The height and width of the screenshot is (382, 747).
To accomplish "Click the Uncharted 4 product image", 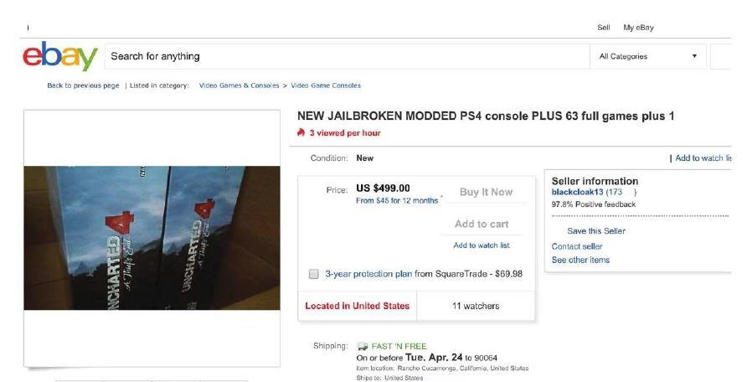I will (x=152, y=238).
